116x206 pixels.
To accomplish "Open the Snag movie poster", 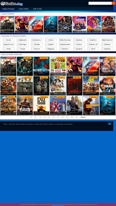I will [108, 86].
